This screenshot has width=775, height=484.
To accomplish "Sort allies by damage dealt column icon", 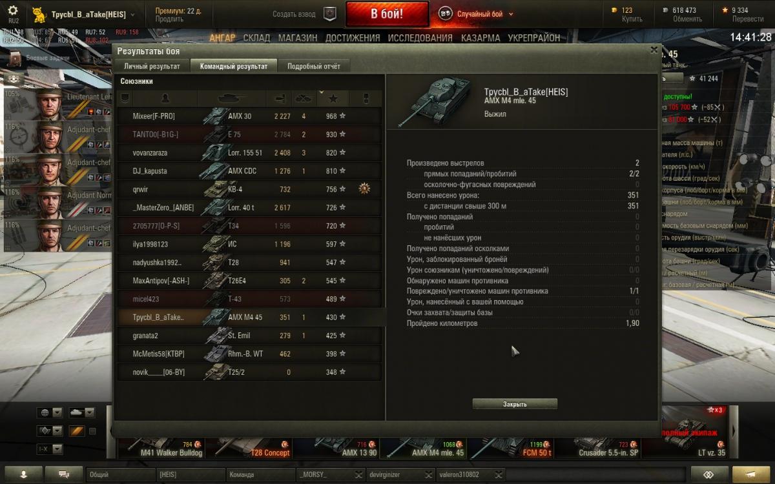I will pyautogui.click(x=280, y=98).
